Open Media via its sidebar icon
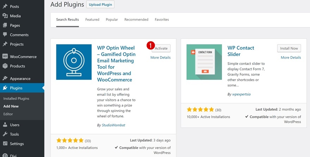This screenshot has width=310, height=157. [x=5, y=16]
